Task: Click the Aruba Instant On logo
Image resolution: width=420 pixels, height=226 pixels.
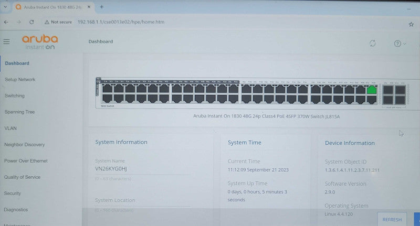Action: [40, 42]
